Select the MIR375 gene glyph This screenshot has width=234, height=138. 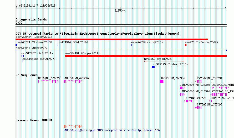click(210, 101)
